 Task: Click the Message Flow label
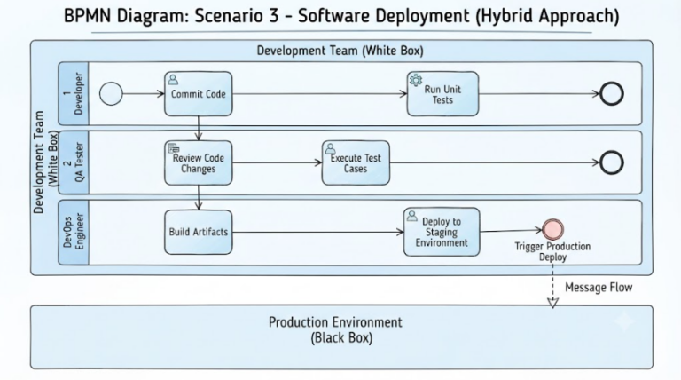599,288
